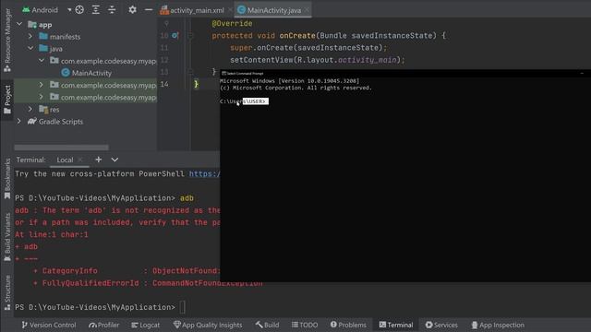This screenshot has width=591, height=332.
Task: Expand the manifests folder
Action: tap(30, 37)
